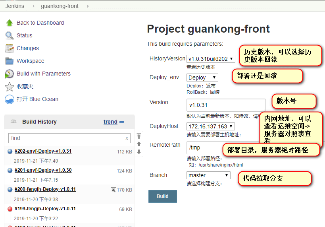Clear the find box with x icon
This screenshot has width=325, height=227.
[x=127, y=138]
